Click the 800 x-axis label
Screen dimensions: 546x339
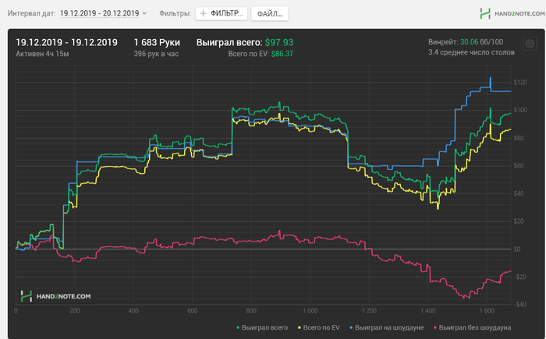click(x=251, y=311)
